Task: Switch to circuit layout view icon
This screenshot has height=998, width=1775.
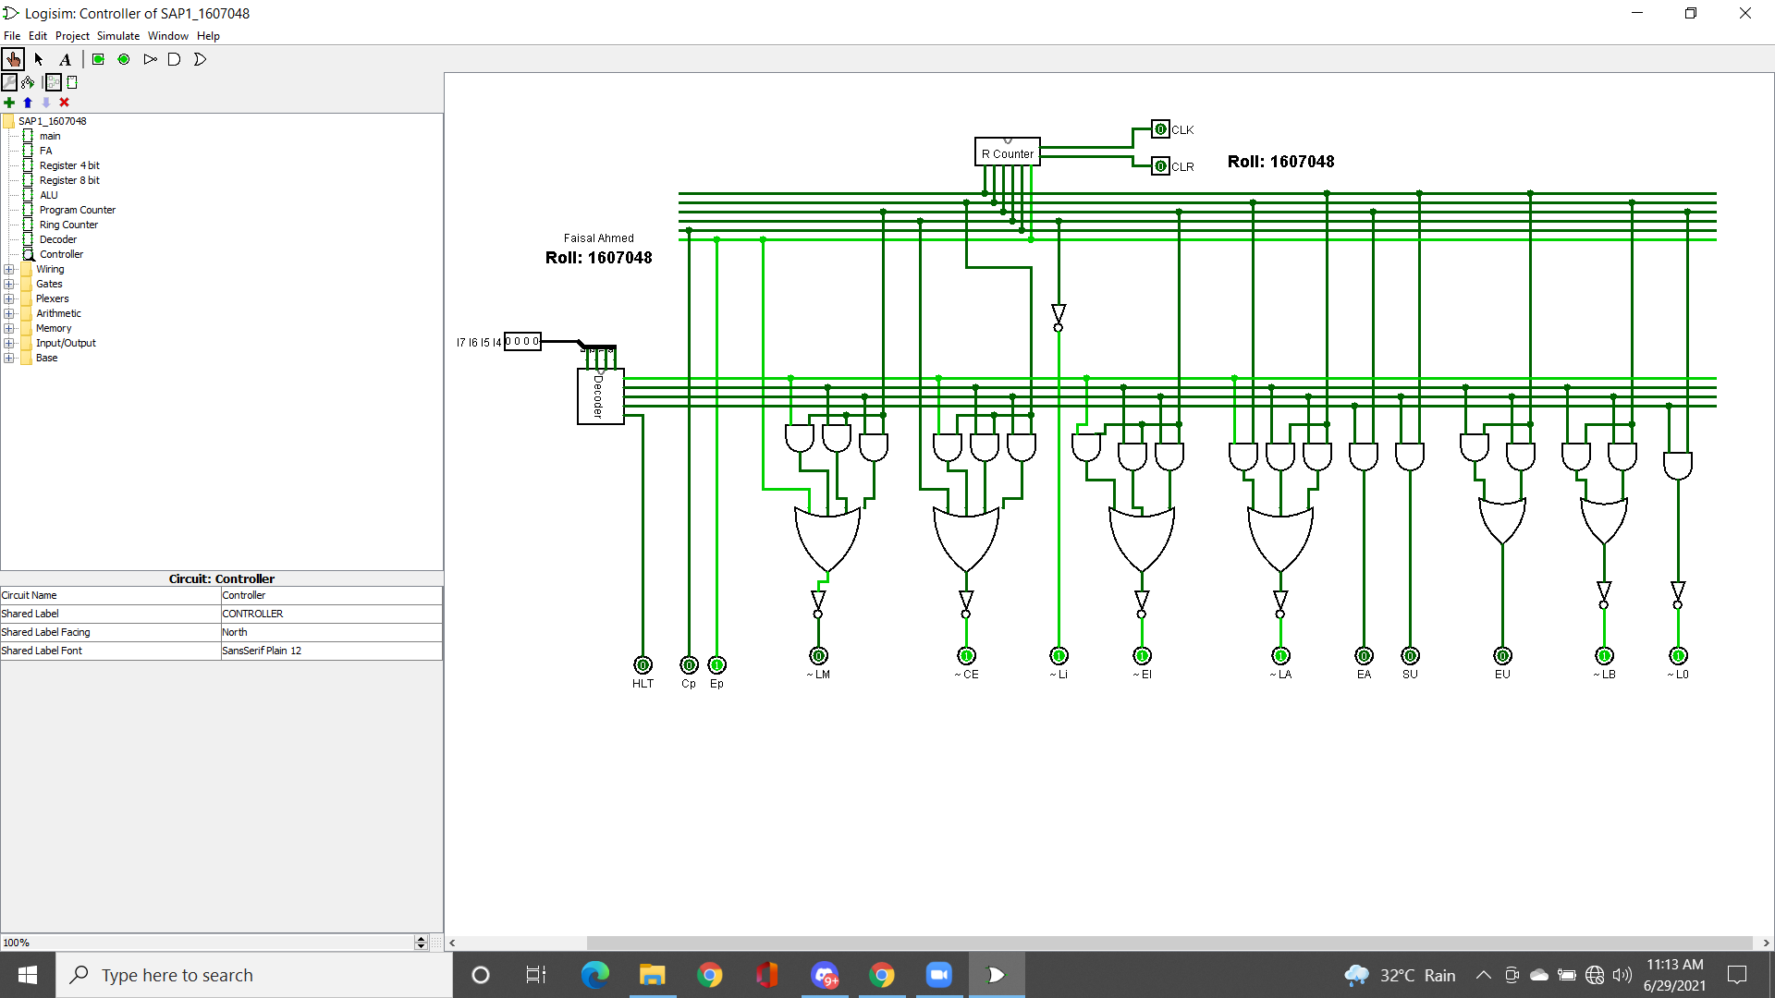Action: (54, 82)
